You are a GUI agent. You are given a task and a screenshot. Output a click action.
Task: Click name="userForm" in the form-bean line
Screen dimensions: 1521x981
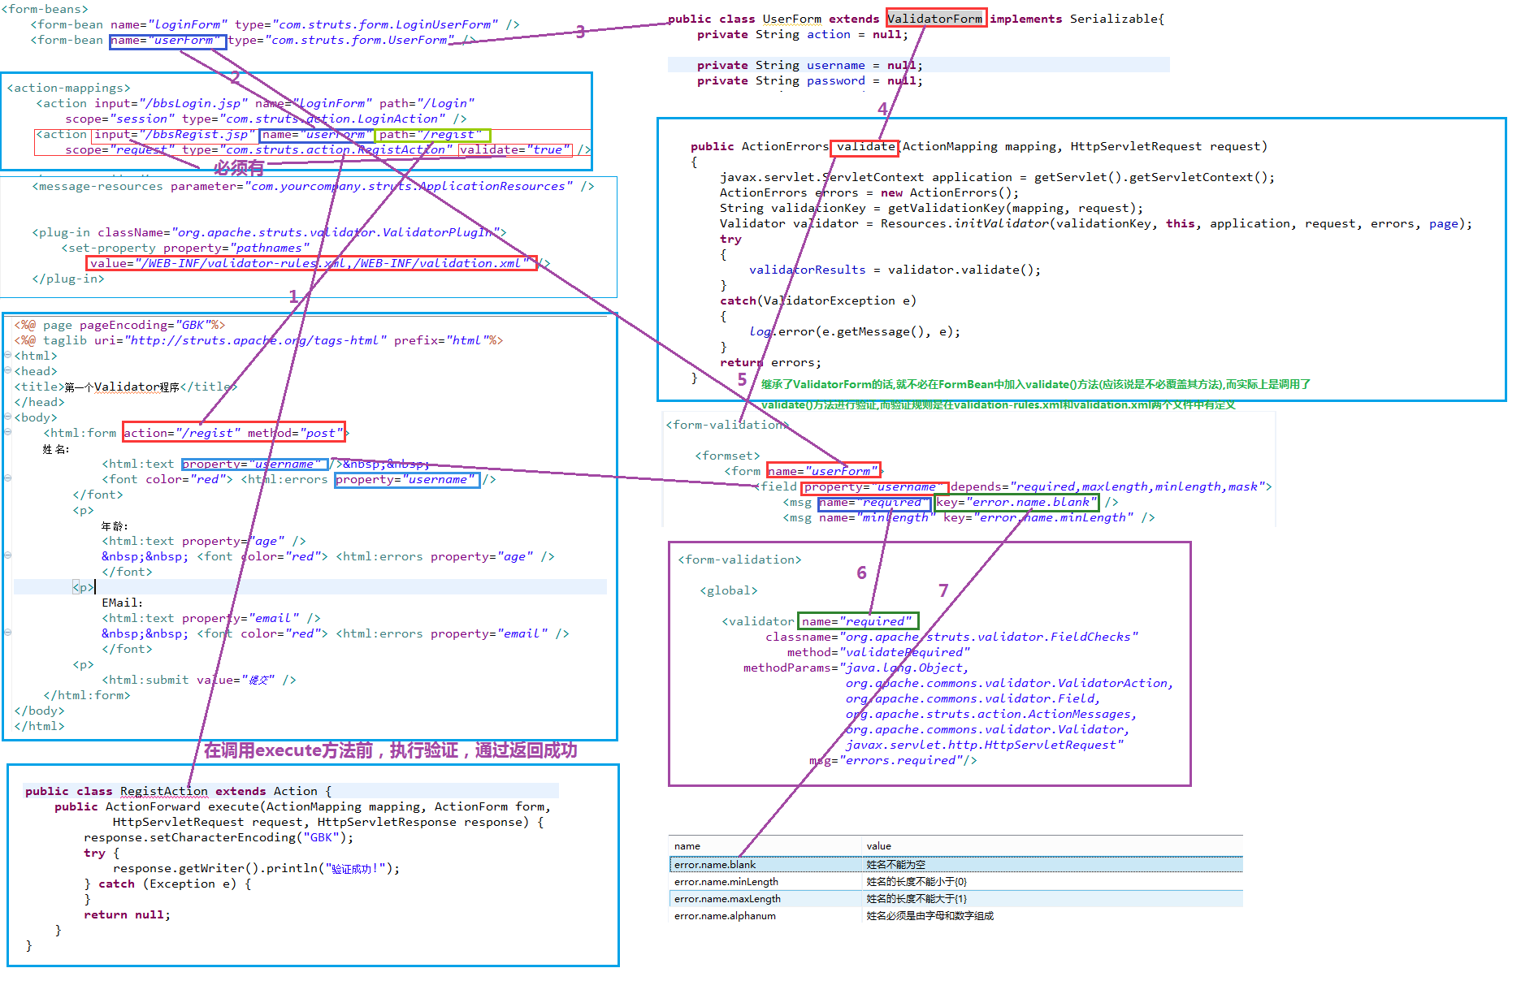click(167, 40)
